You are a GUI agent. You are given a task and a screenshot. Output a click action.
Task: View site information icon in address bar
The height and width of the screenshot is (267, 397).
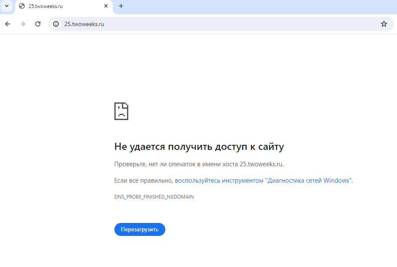point(56,24)
